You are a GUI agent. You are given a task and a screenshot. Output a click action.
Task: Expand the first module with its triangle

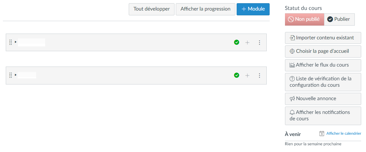(x=16, y=42)
